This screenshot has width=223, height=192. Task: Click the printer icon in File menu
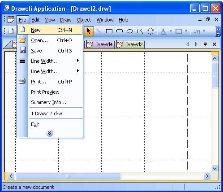pos(22,81)
